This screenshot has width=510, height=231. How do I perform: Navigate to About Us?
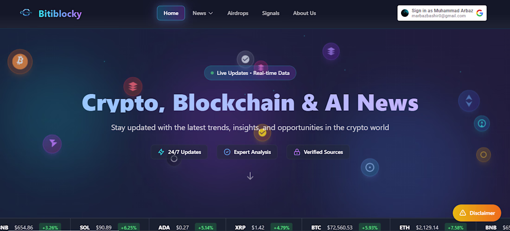305,13
